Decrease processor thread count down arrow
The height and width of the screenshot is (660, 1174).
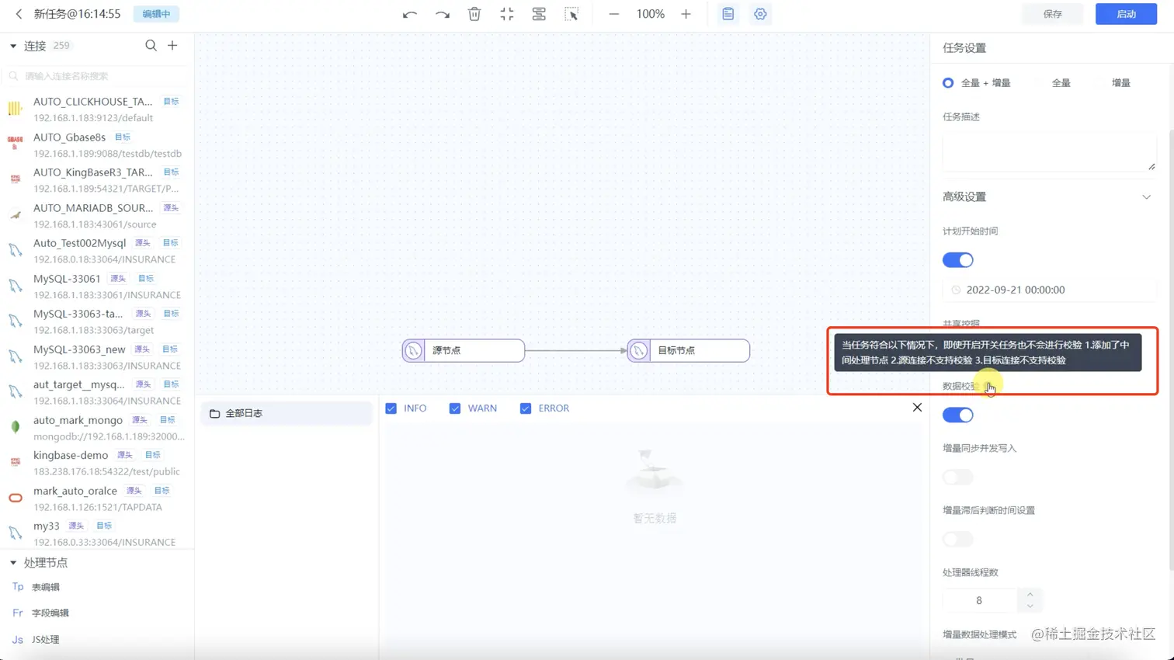pyautogui.click(x=1030, y=606)
